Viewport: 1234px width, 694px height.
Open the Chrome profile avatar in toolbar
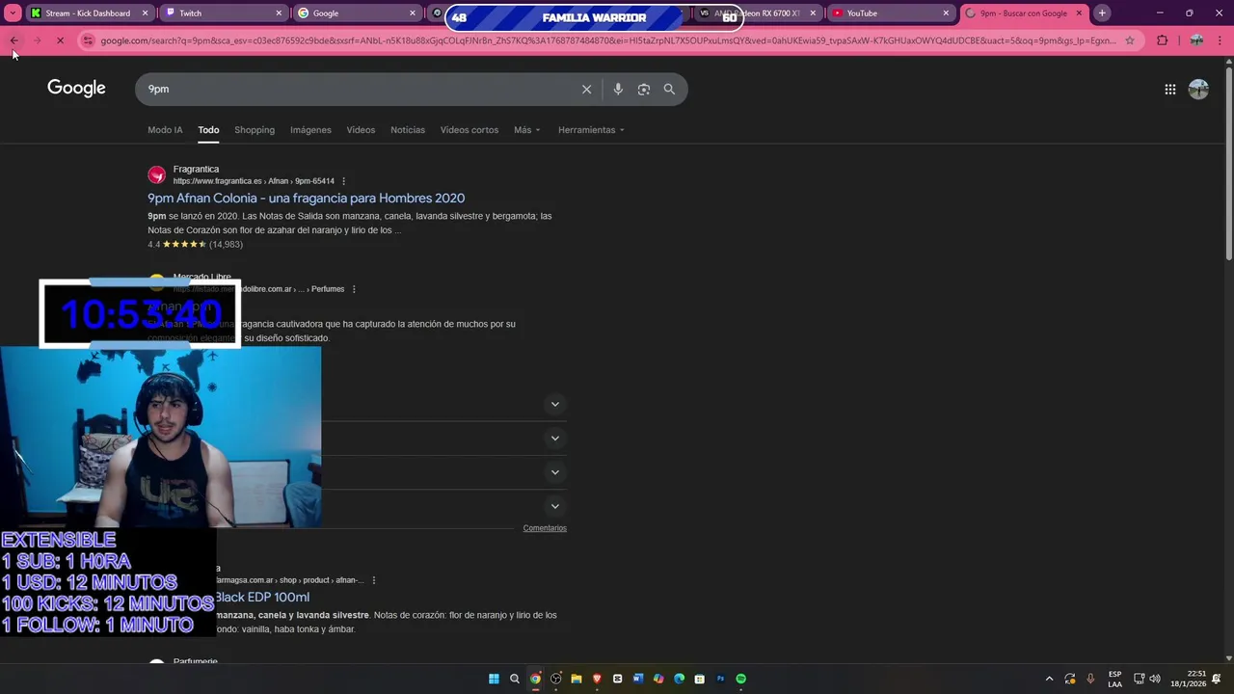tap(1196, 40)
